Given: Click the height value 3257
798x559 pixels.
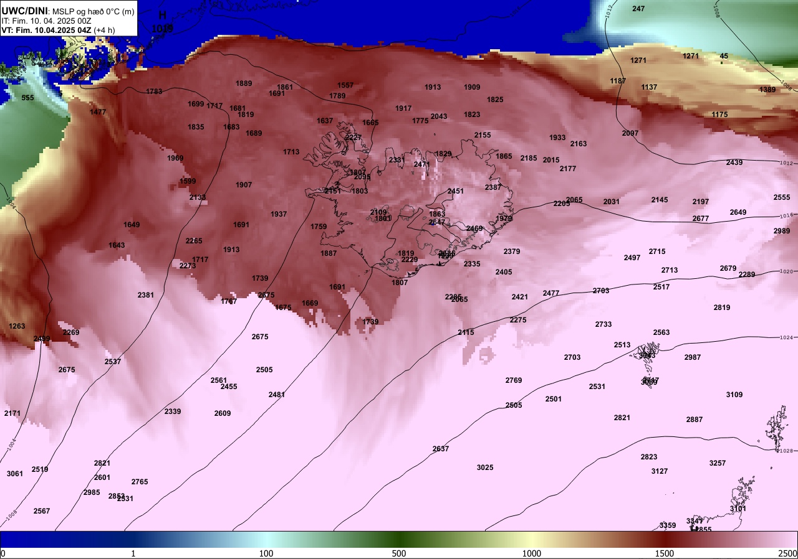Looking at the screenshot, I should click(718, 463).
